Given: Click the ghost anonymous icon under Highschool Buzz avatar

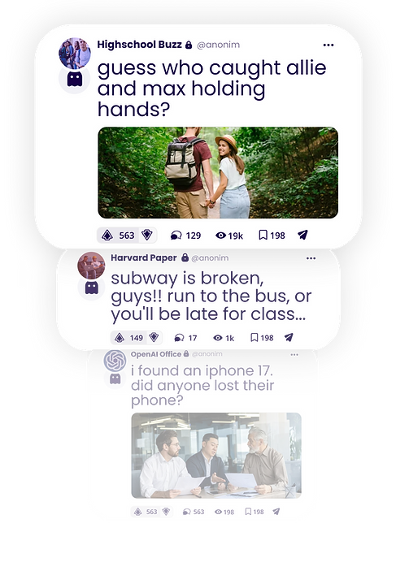Looking at the screenshot, I should (74, 79).
